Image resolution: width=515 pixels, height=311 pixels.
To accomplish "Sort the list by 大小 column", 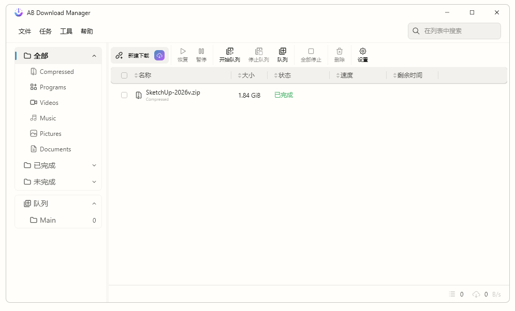I will (x=248, y=75).
